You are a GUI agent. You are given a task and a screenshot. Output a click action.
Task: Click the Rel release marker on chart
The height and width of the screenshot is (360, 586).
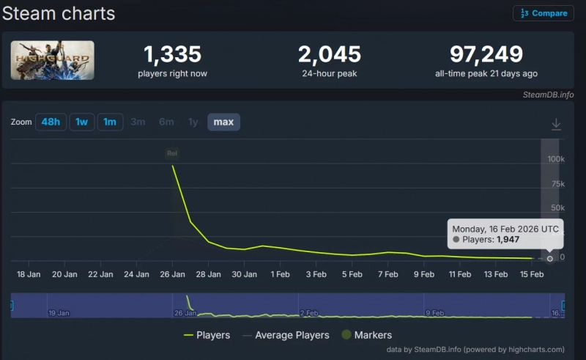172,153
